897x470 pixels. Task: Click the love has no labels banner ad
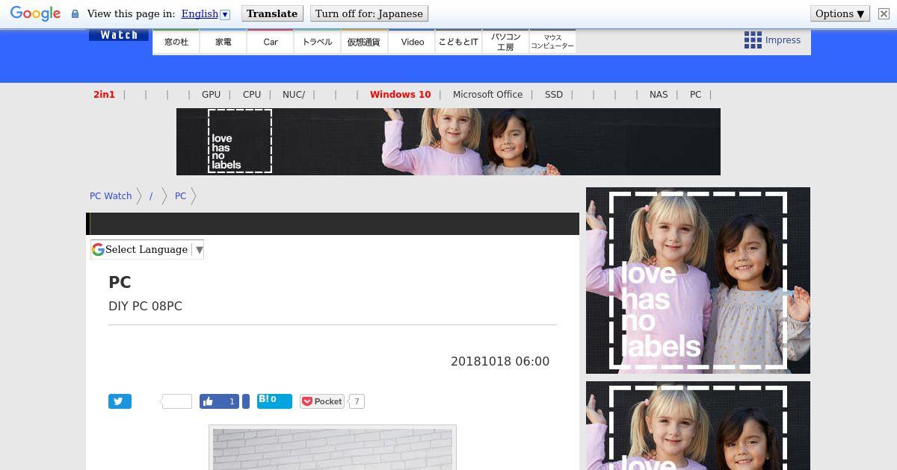tap(449, 142)
